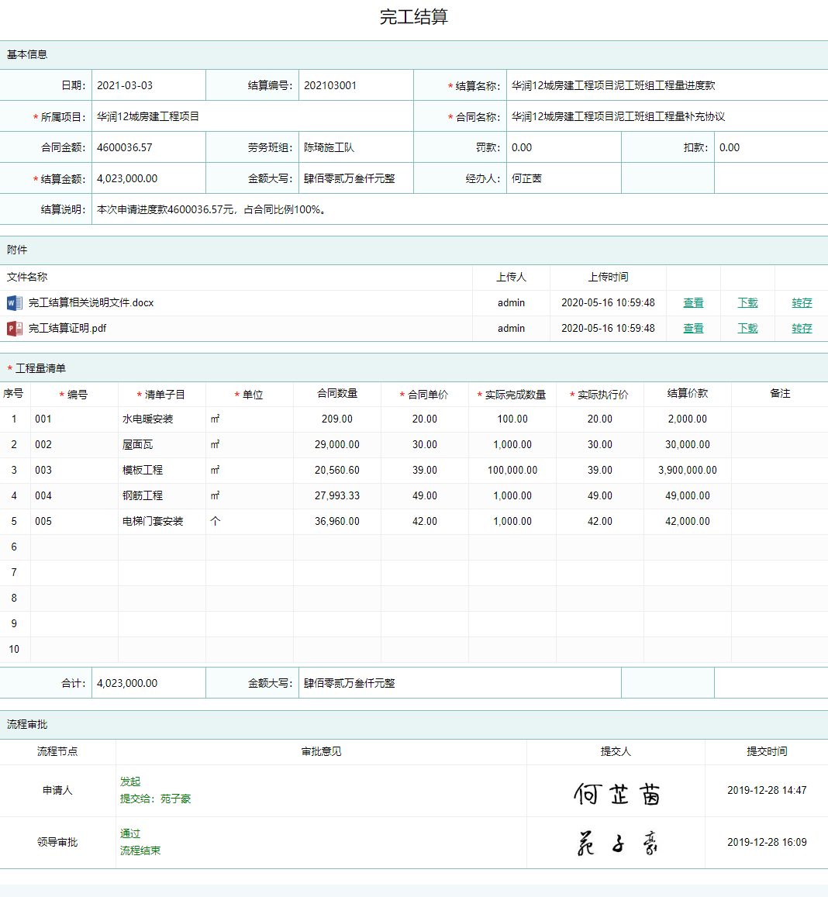Click contract quantity 20,560.60

pyautogui.click(x=337, y=471)
